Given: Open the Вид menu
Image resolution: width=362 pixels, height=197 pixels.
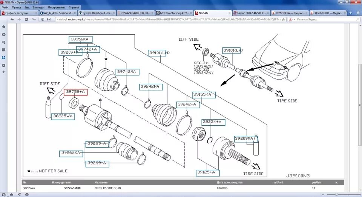Looking at the screenshot, I should pyautogui.click(x=27, y=8).
